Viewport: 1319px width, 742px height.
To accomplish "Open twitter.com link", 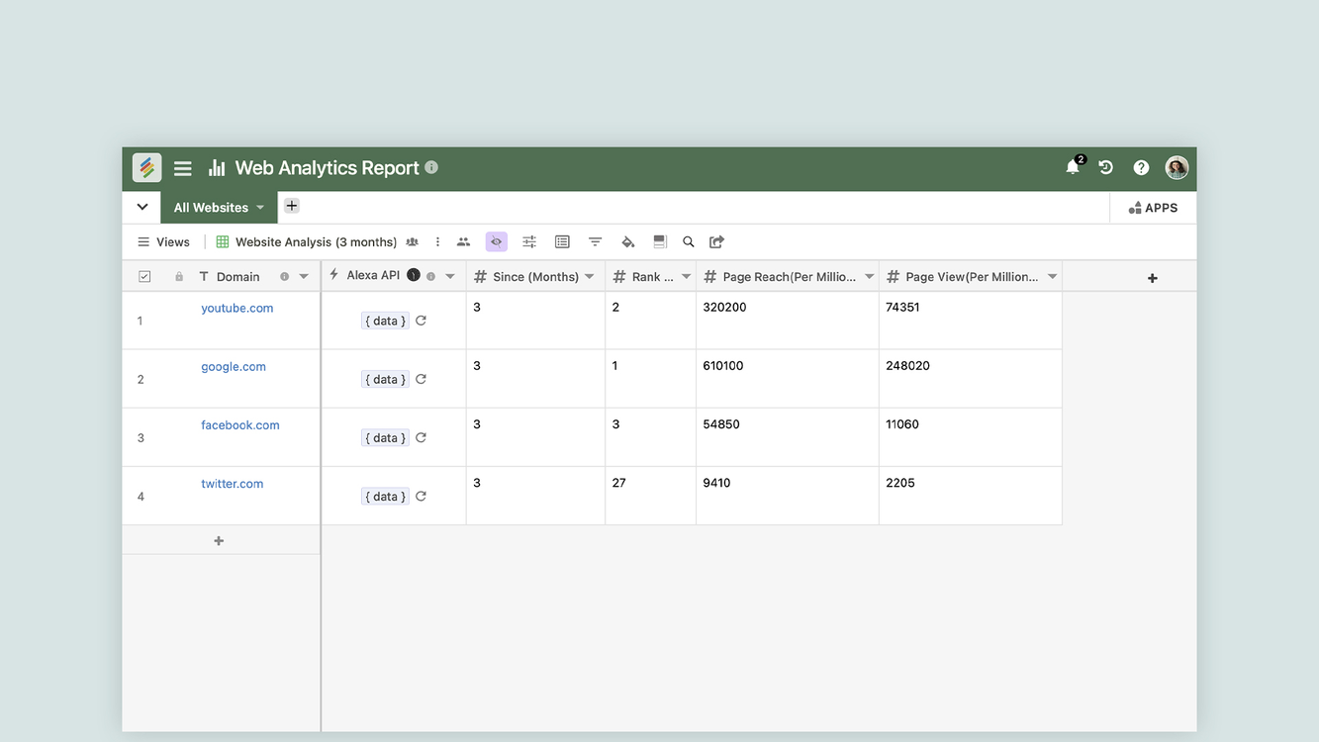I will (x=233, y=484).
